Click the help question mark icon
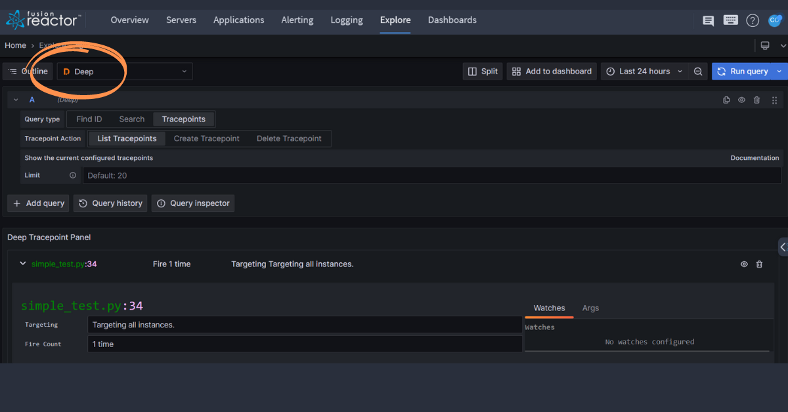 pyautogui.click(x=753, y=20)
